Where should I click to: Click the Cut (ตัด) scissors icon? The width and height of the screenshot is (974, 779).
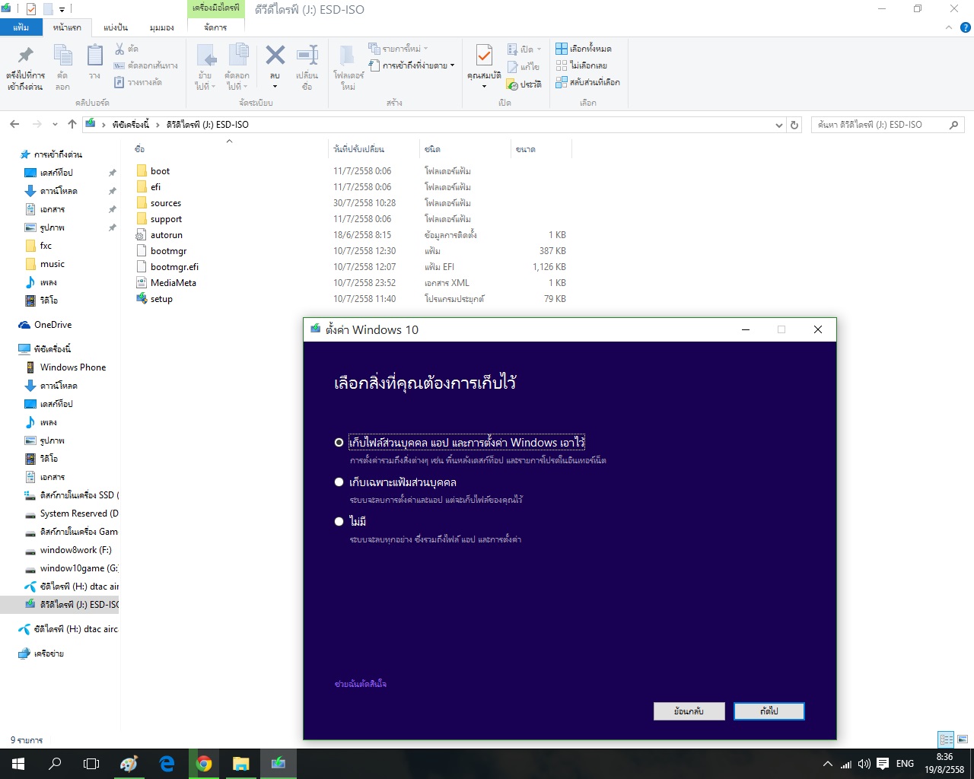(119, 49)
